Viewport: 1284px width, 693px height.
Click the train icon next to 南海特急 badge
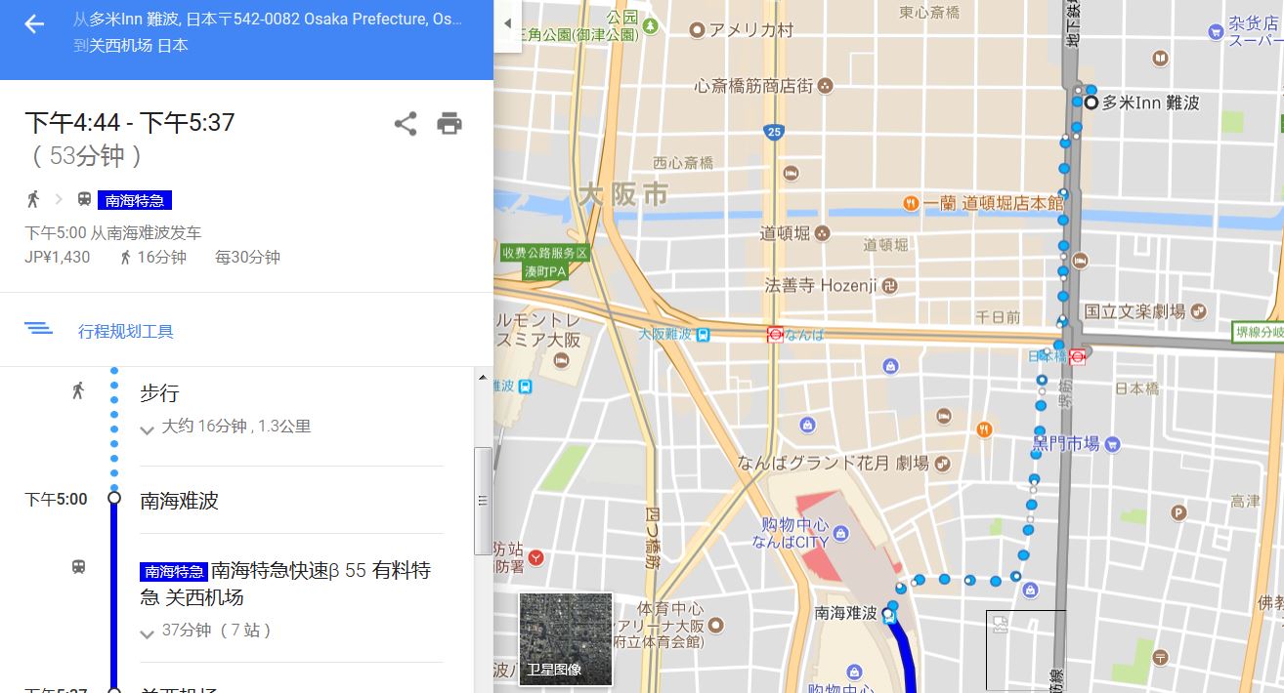84,200
